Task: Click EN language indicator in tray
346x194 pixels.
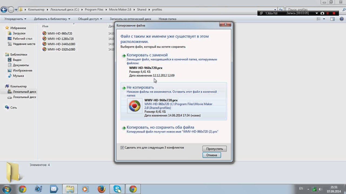Action: [301, 189]
